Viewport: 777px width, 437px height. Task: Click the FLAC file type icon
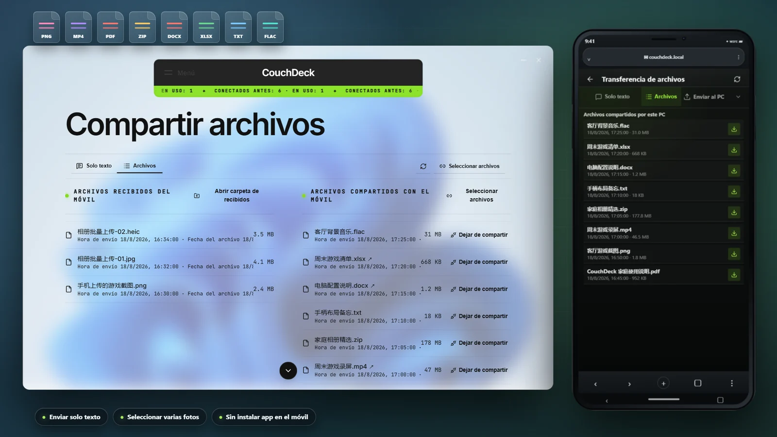tap(270, 27)
